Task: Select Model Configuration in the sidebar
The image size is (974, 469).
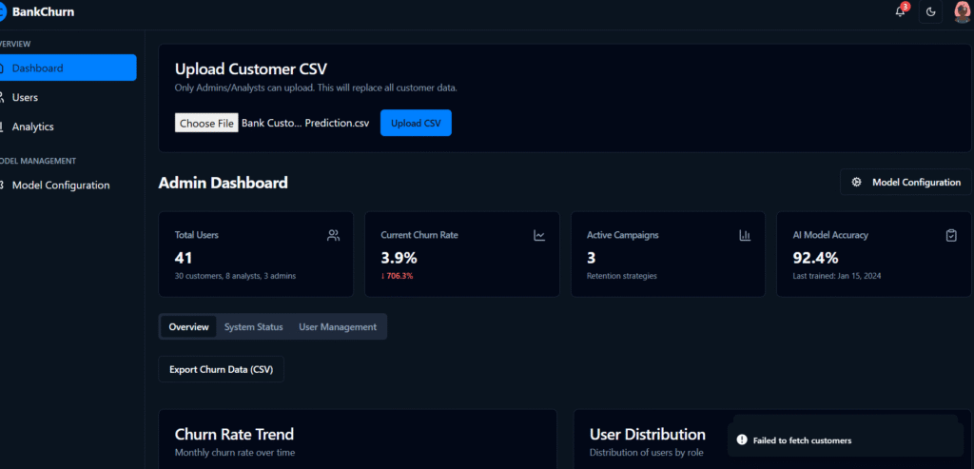Action: 61,186
